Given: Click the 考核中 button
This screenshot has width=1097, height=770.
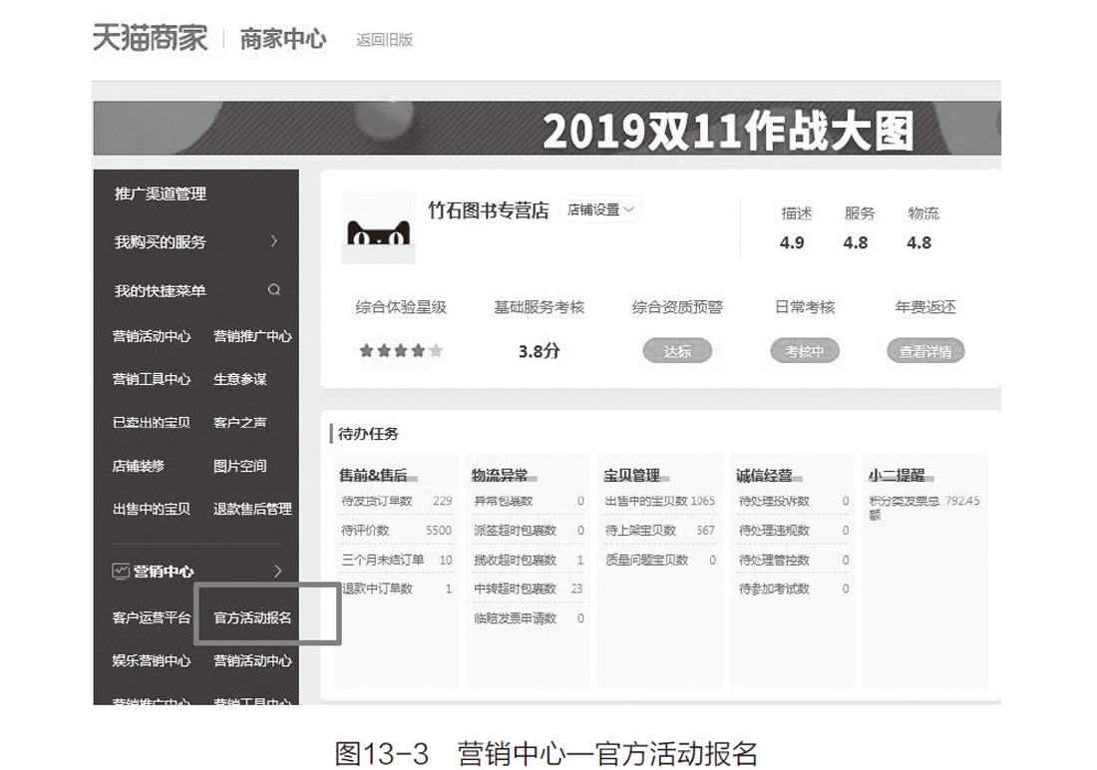Looking at the screenshot, I should click(805, 351).
